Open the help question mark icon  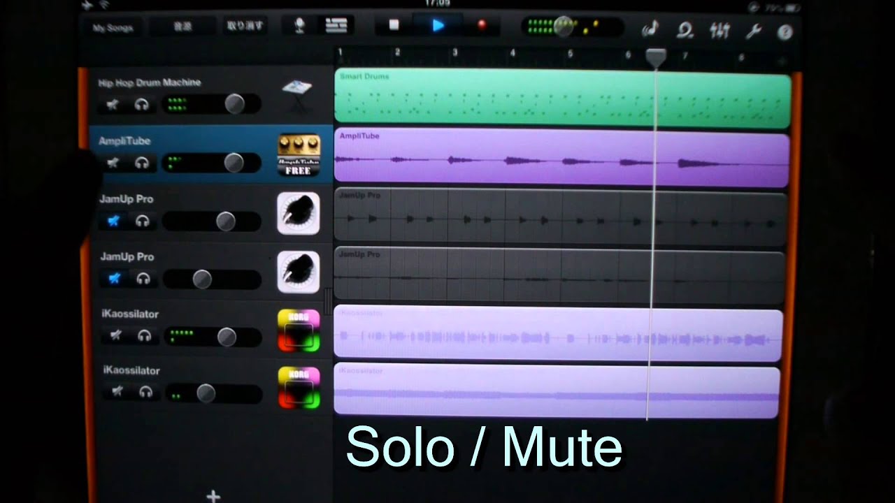coord(785,32)
